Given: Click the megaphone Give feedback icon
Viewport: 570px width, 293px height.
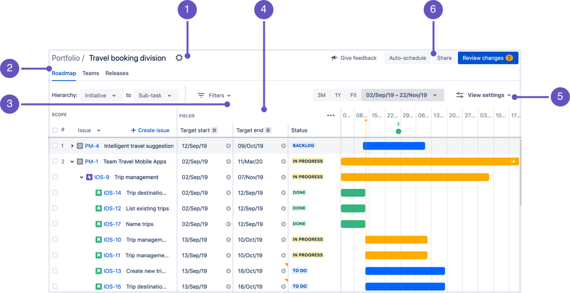Looking at the screenshot, I should click(x=335, y=58).
